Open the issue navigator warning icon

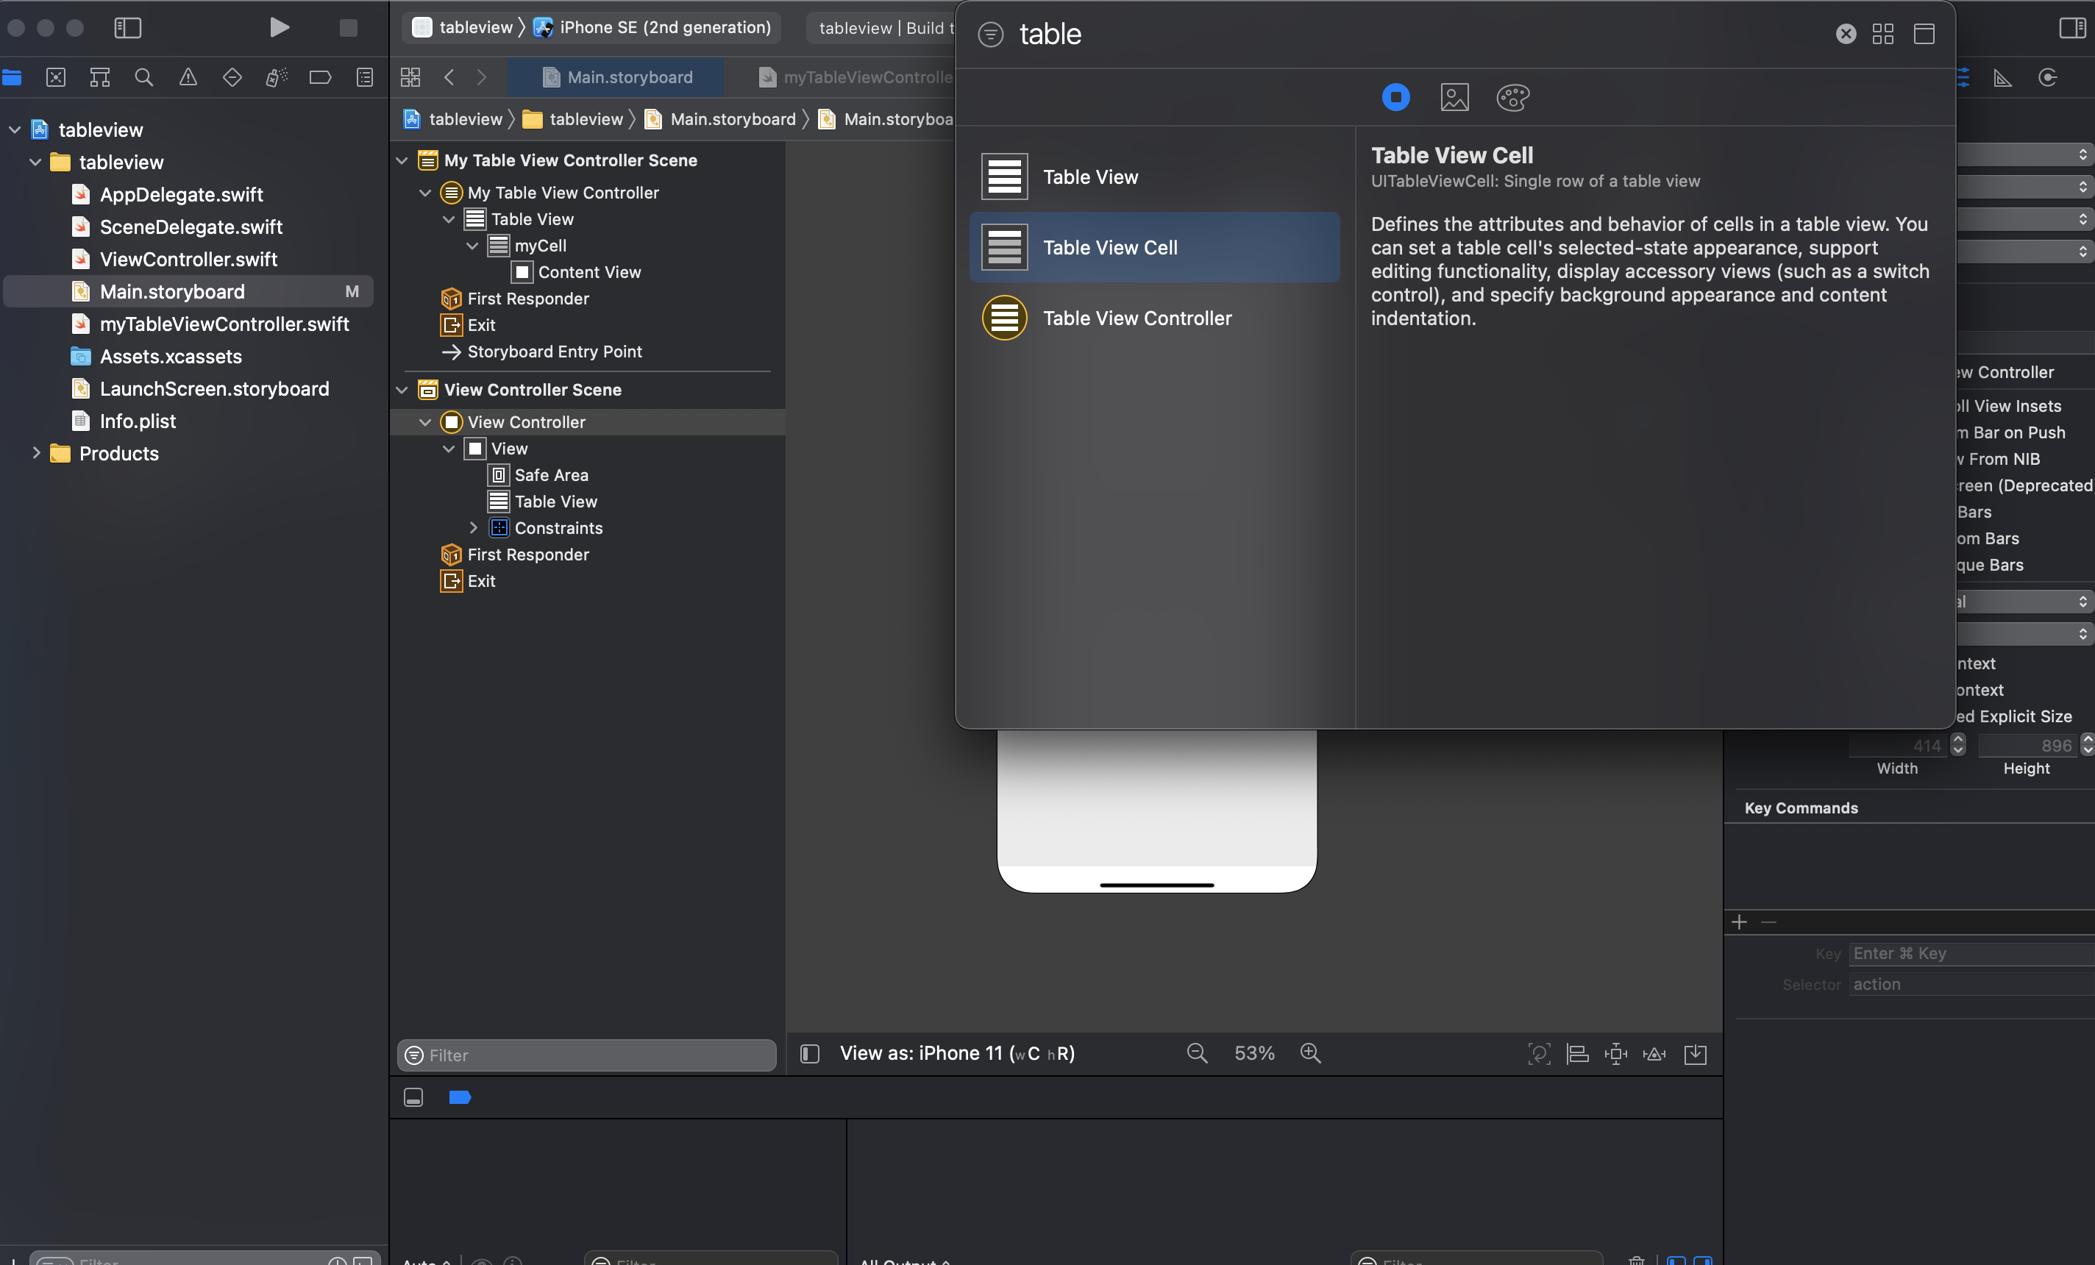click(x=188, y=77)
